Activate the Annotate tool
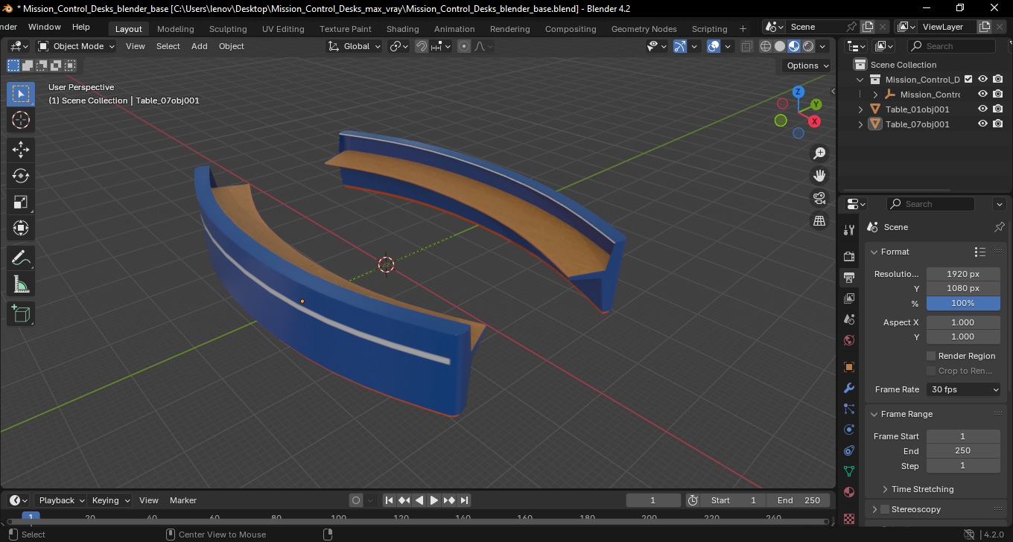The height and width of the screenshot is (542, 1013). (x=21, y=258)
